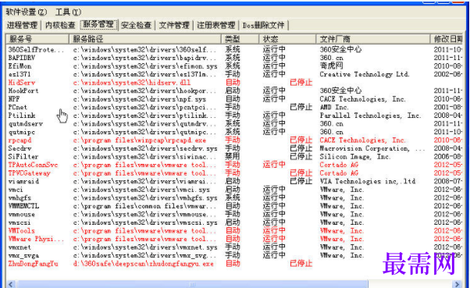The height and width of the screenshot is (288, 470).
Task: Click scroll left arrow of horizontal scrollbar
Action: click(11, 284)
